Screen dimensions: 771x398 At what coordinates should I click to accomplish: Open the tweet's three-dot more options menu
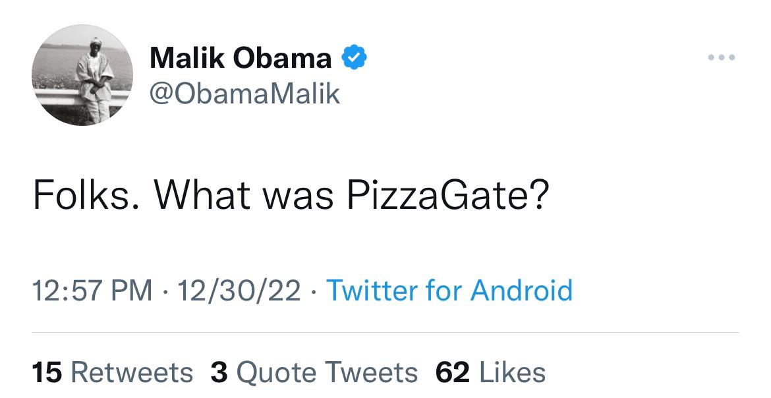tap(721, 58)
